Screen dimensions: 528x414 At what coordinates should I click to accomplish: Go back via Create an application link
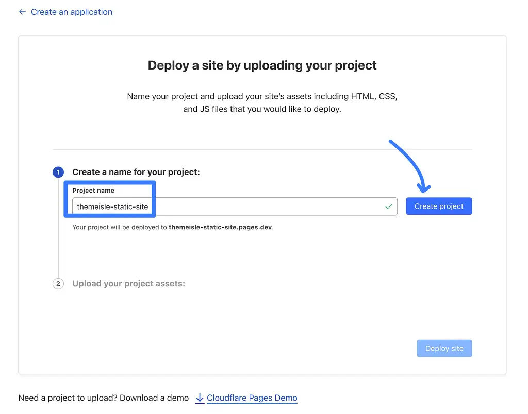pyautogui.click(x=71, y=12)
